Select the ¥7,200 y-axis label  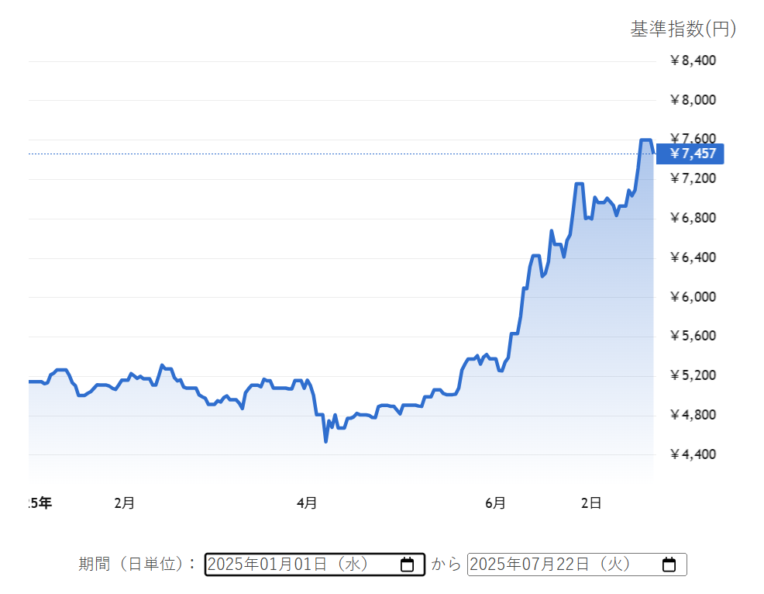point(693,179)
